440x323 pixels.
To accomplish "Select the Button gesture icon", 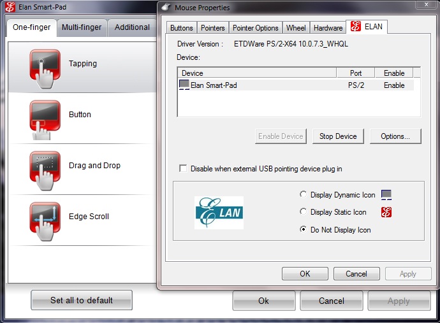I will [x=45, y=120].
